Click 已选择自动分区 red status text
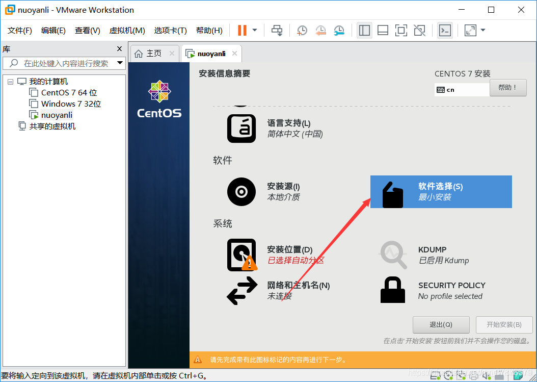The image size is (537, 382). (x=296, y=260)
